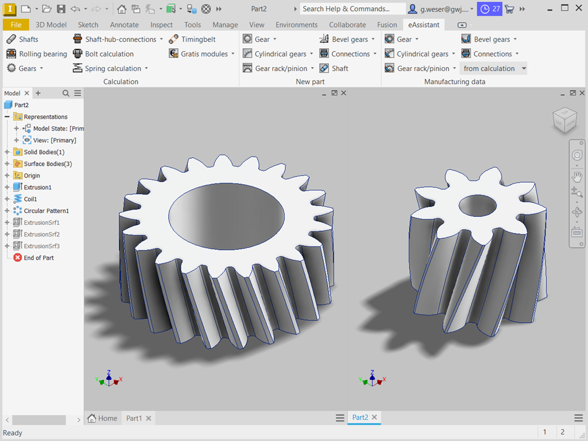Expand the Solid Bodies(1) tree node
Viewport: 588px width, 441px height.
pyautogui.click(x=7, y=152)
